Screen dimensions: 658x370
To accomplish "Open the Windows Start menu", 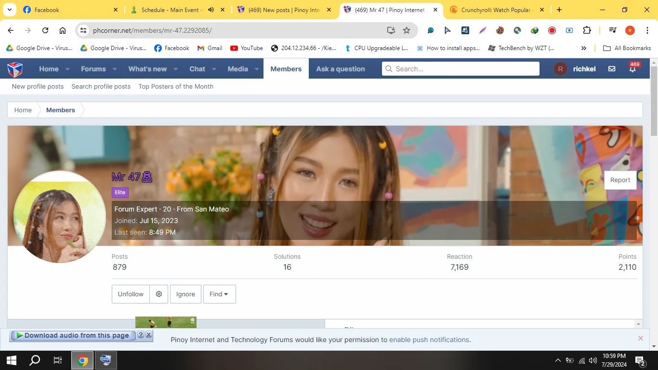I will (12, 360).
